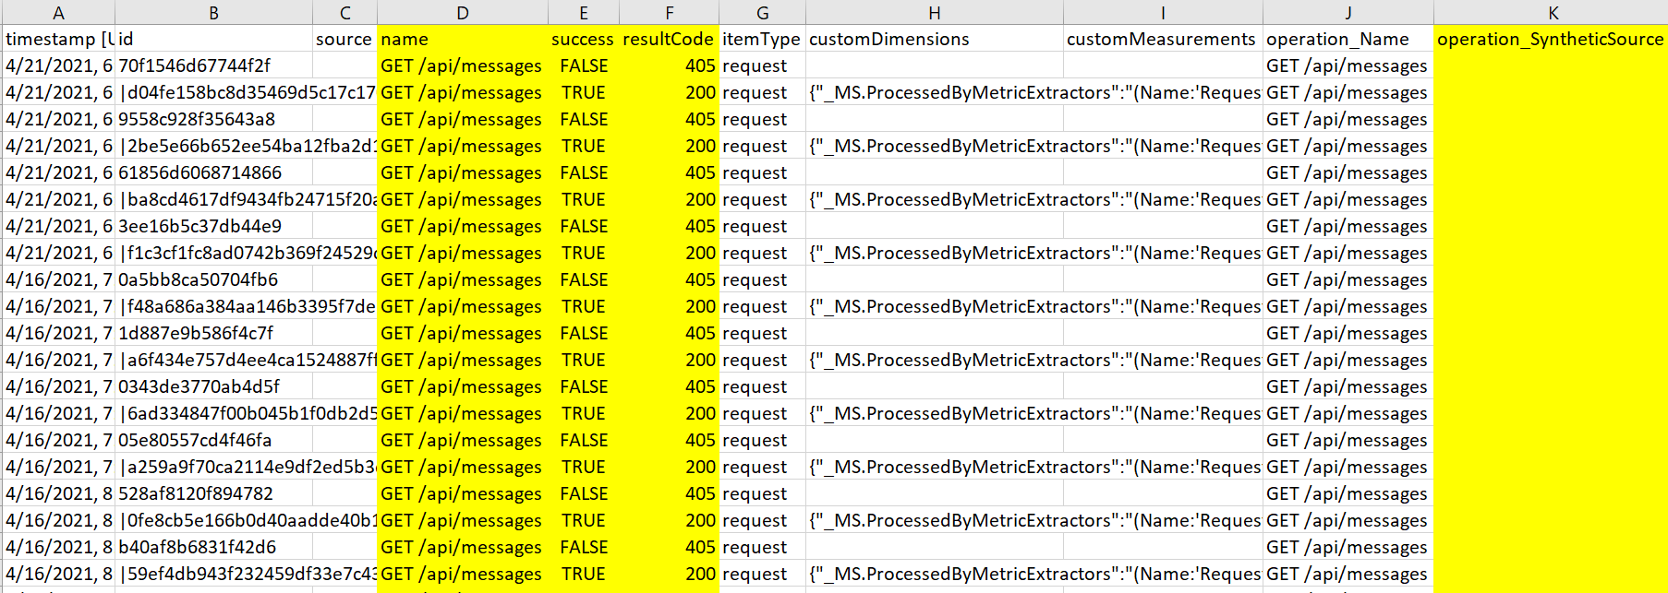Image resolution: width=1668 pixels, height=593 pixels.
Task: Select the itemType header cell
Action: [761, 39]
